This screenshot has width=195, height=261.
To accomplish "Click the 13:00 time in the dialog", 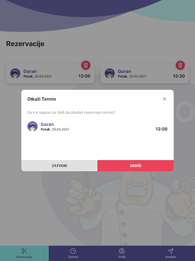I will point(161,129).
